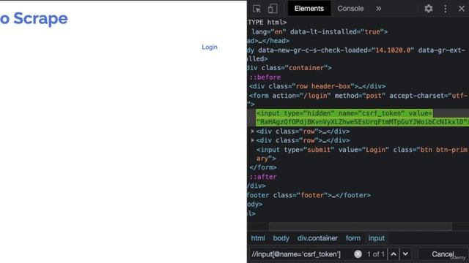Image resolution: width=469 pixels, height=263 pixels.
Task: Expand the first div class row node
Action: coord(253,131)
